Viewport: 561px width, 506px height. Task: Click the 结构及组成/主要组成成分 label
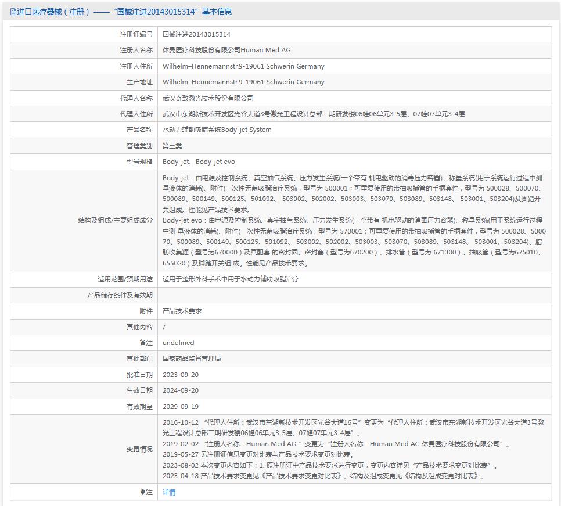point(116,220)
